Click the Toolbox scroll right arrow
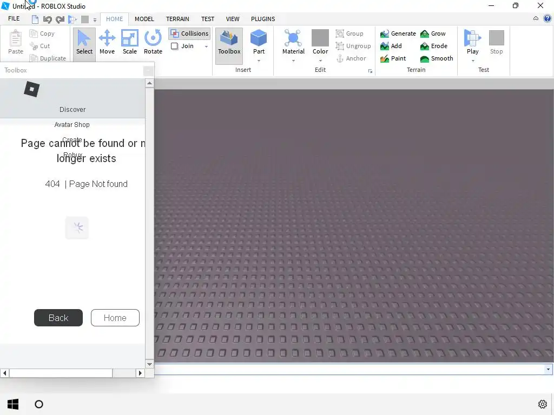Image resolution: width=554 pixels, height=415 pixels. click(x=140, y=373)
